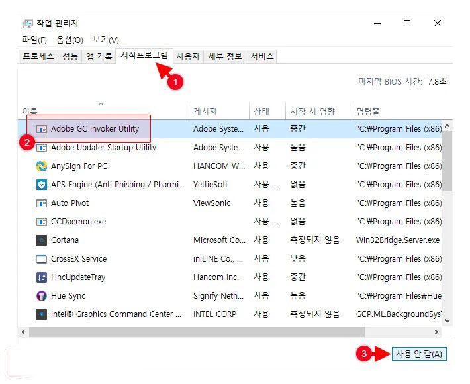Switch to the 프로세스 tab
The image size is (470, 384).
coord(38,56)
